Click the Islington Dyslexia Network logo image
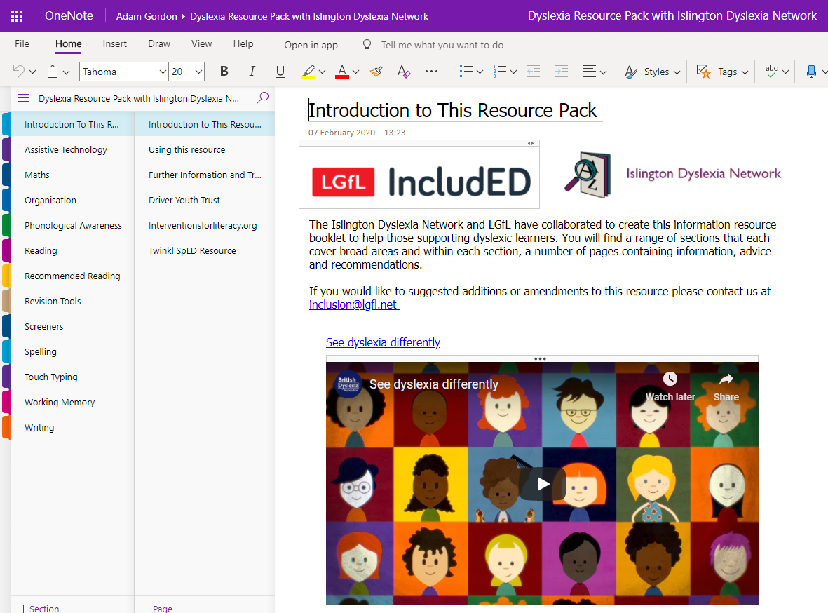828x613 pixels. coord(672,175)
